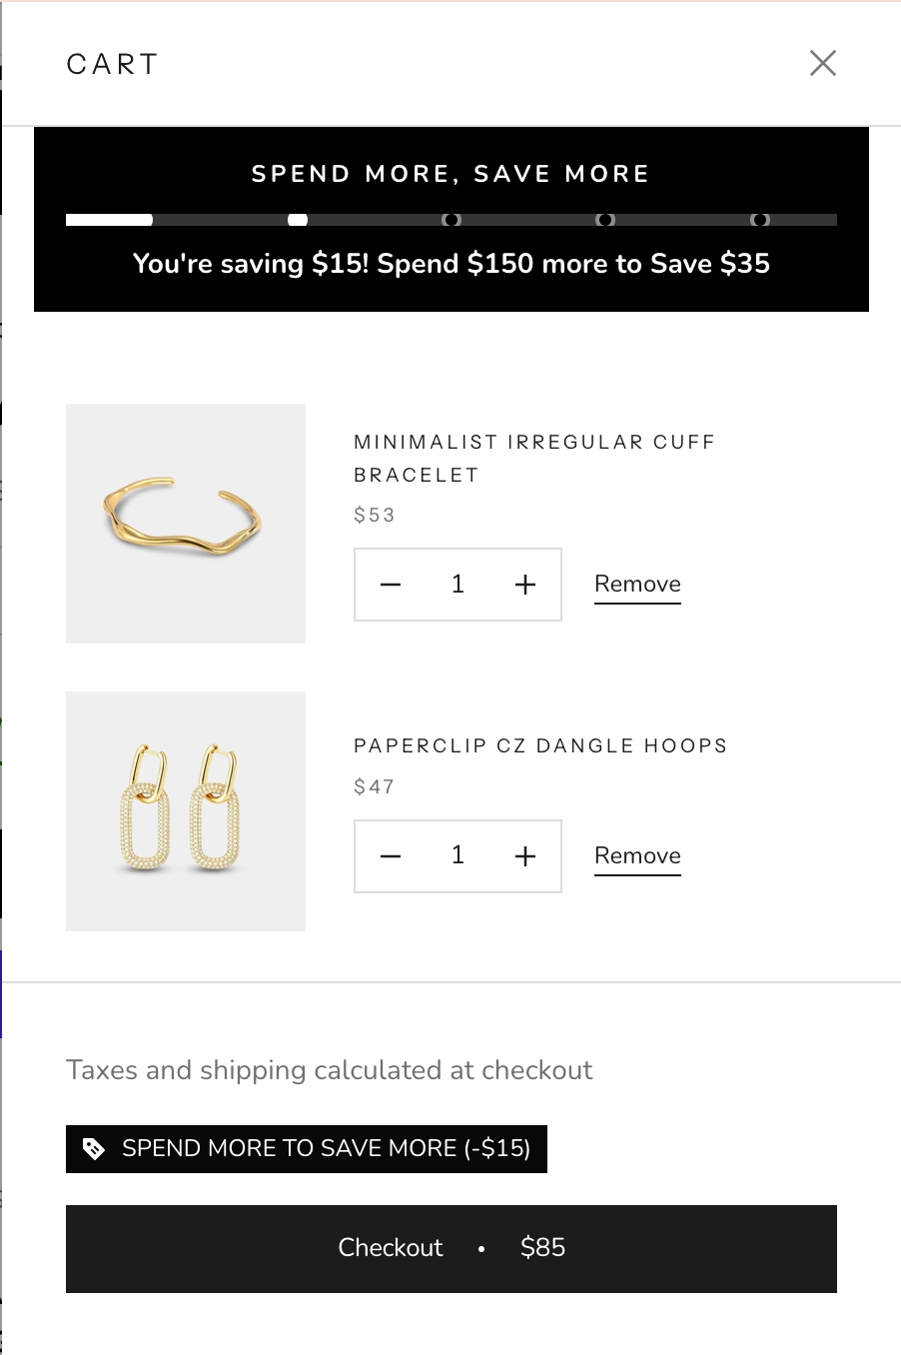Image resolution: width=901 pixels, height=1355 pixels.
Task: Click the Paperclip Hoops quantity field
Action: 457,856
